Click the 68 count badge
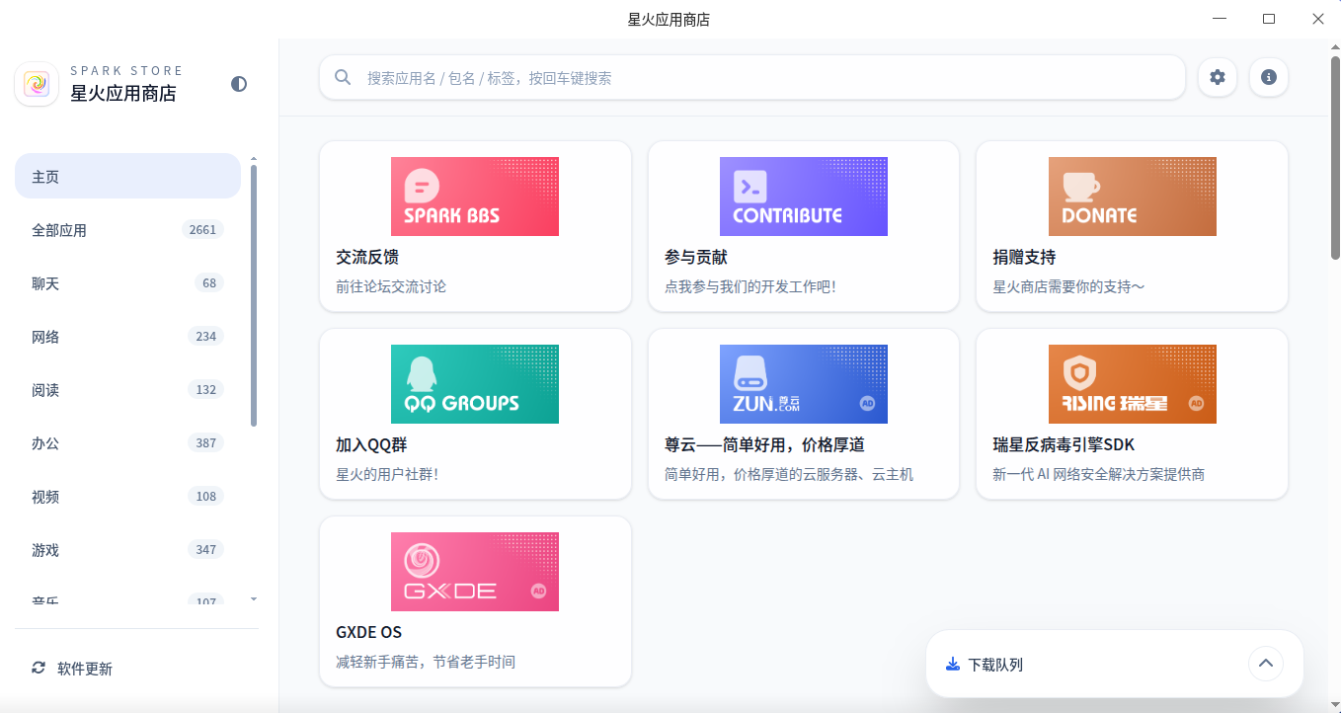The image size is (1341, 713). point(209,283)
